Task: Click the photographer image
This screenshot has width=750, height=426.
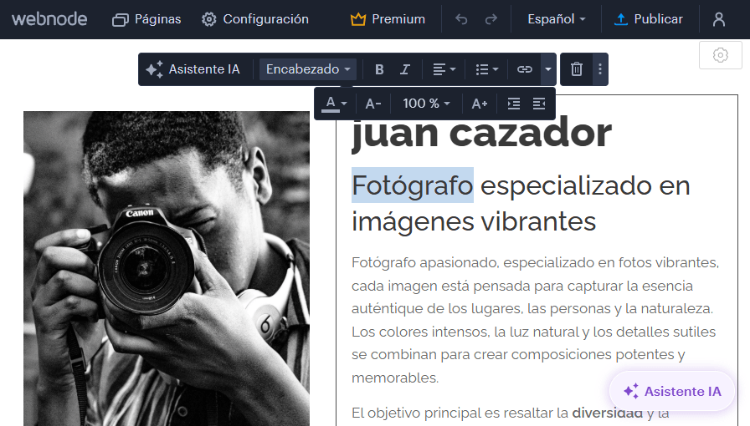Action: coord(167,268)
